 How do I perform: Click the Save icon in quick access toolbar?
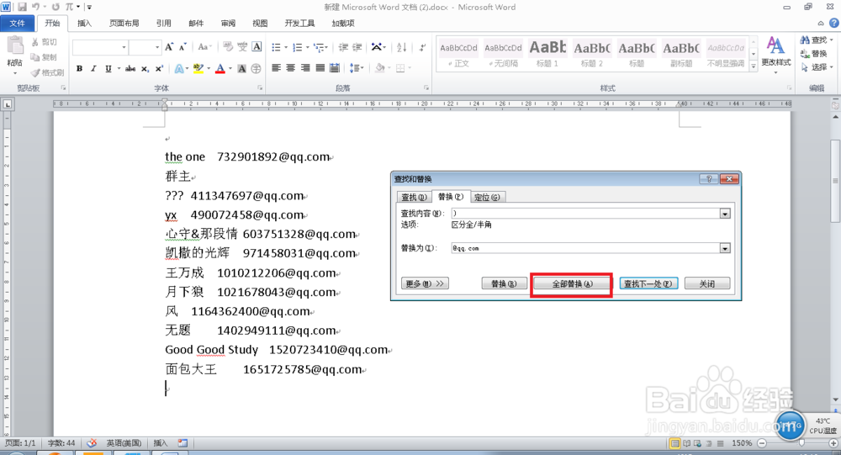[x=22, y=7]
